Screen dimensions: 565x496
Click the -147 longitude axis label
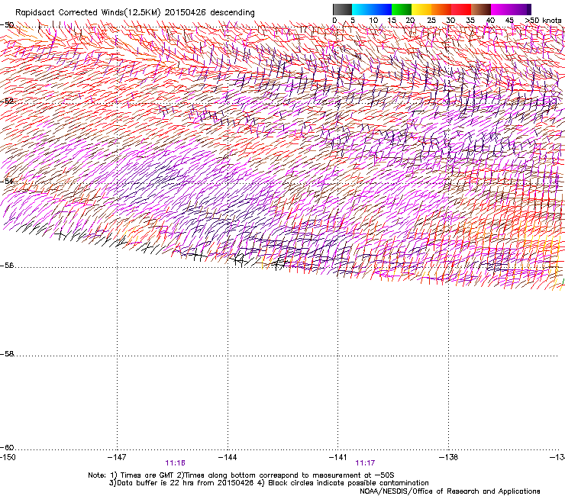point(117,457)
